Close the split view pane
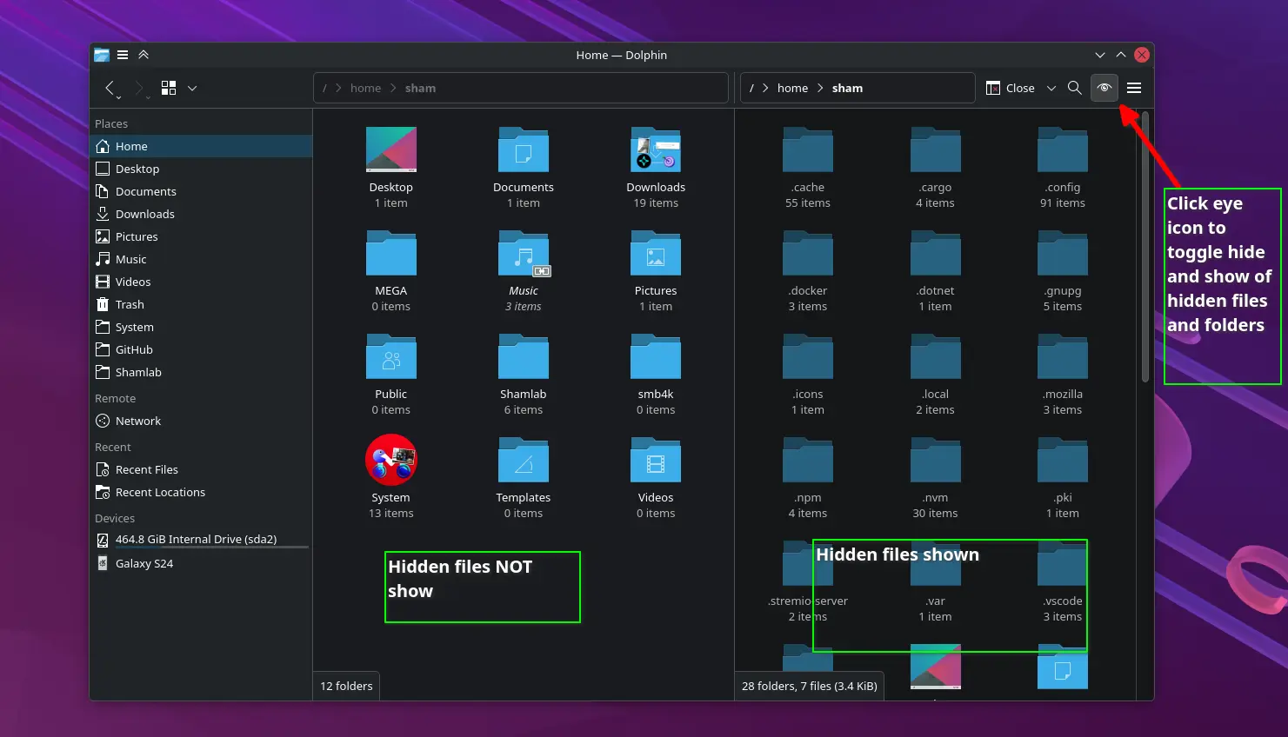This screenshot has width=1288, height=737. (x=1011, y=88)
